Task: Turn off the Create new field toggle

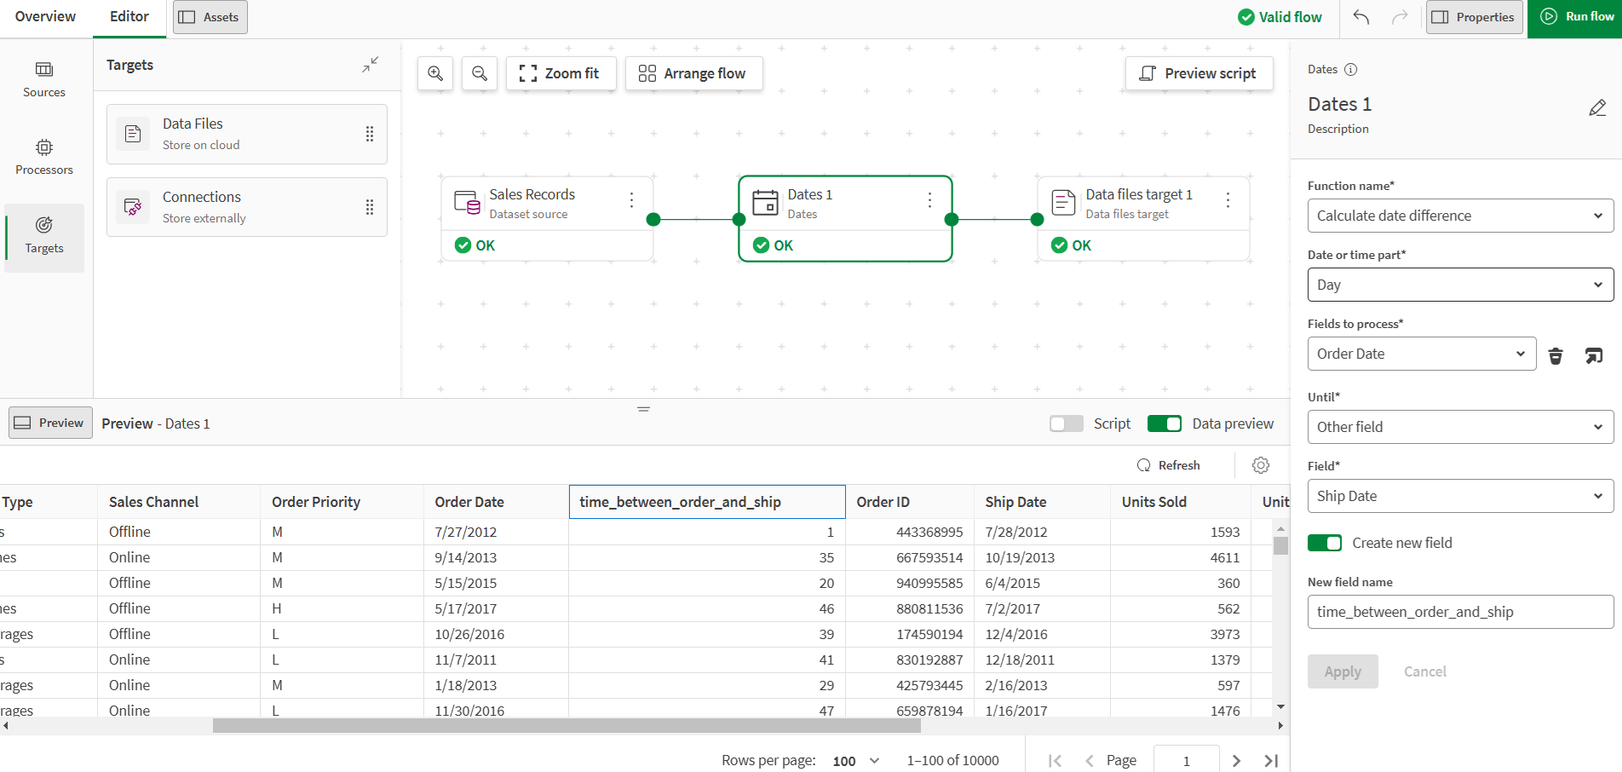Action: tap(1325, 542)
